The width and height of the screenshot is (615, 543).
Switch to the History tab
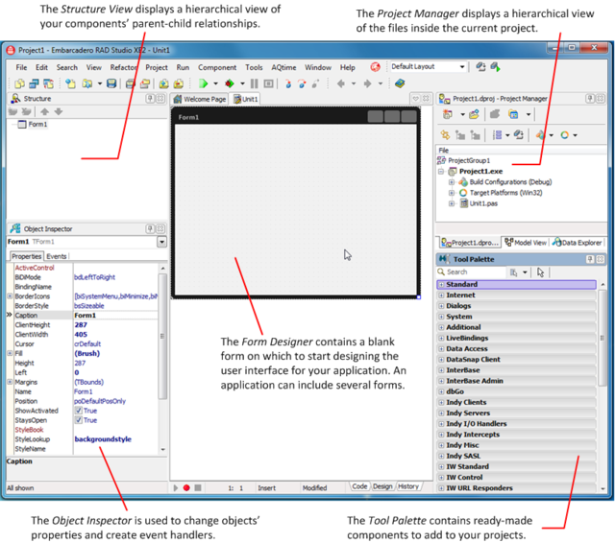pyautogui.click(x=408, y=486)
